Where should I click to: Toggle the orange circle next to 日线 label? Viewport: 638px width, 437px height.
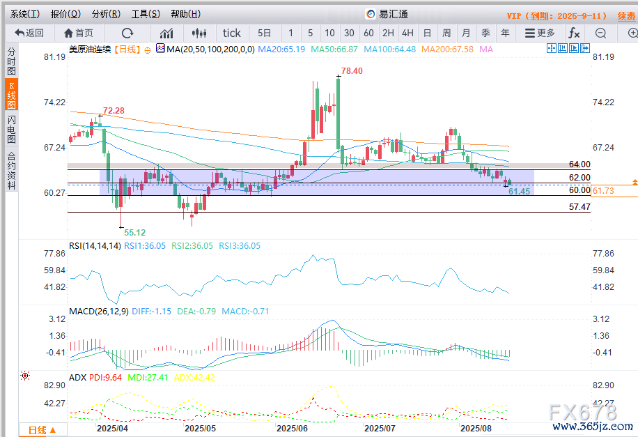coord(148,49)
